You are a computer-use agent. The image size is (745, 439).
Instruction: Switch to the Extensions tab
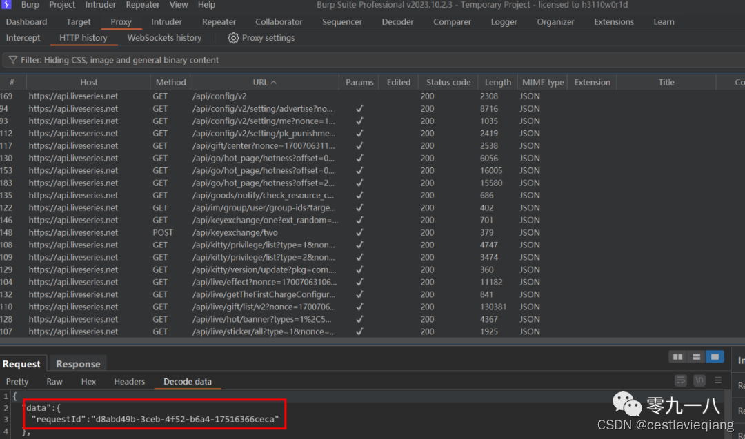pyautogui.click(x=613, y=22)
